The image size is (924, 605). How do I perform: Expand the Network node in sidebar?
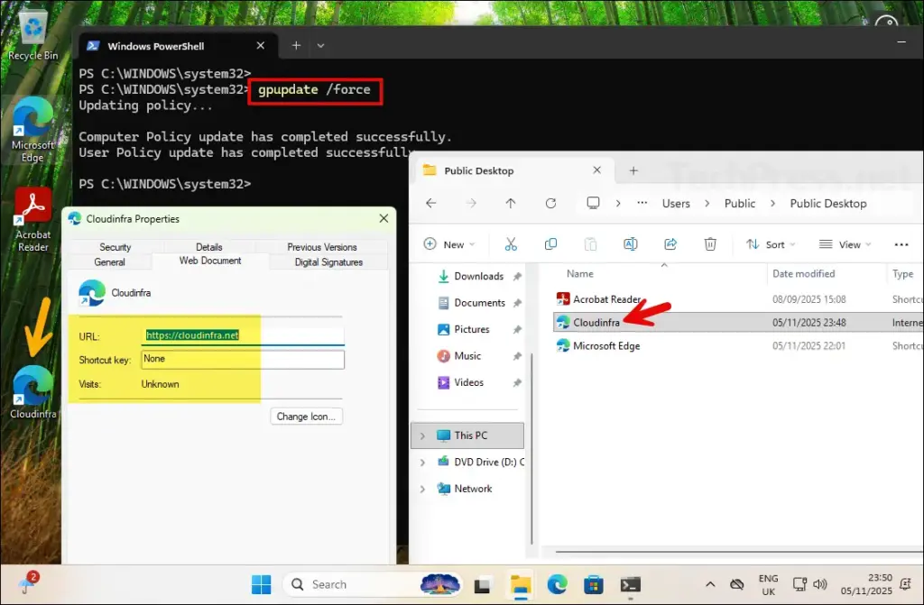422,489
